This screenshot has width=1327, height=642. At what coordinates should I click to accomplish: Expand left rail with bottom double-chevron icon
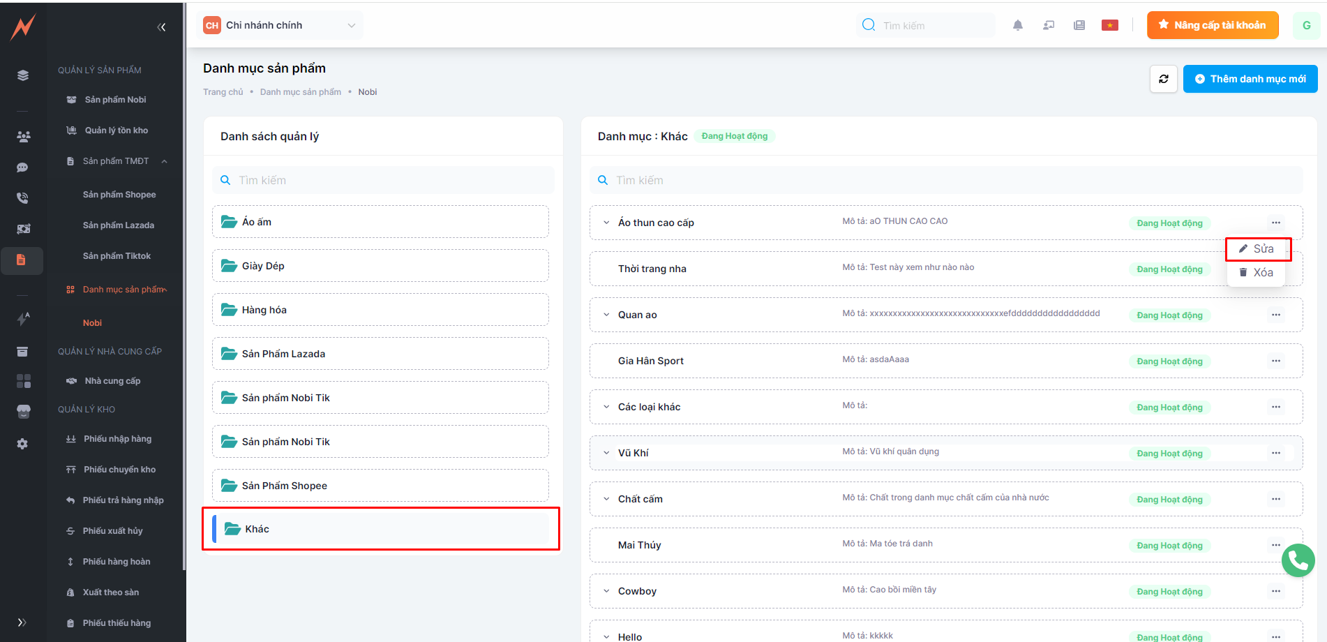pyautogui.click(x=22, y=622)
